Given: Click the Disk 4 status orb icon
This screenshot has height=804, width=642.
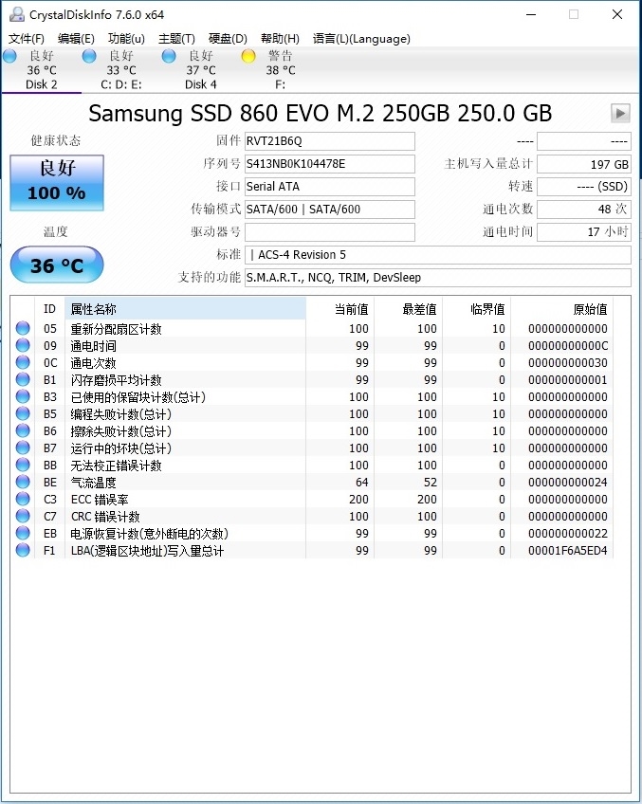Looking at the screenshot, I should point(169,57).
